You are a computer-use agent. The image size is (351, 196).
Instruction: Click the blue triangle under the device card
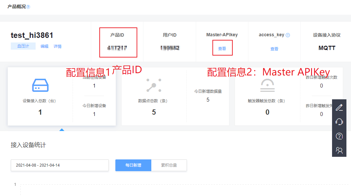(x=62, y=130)
